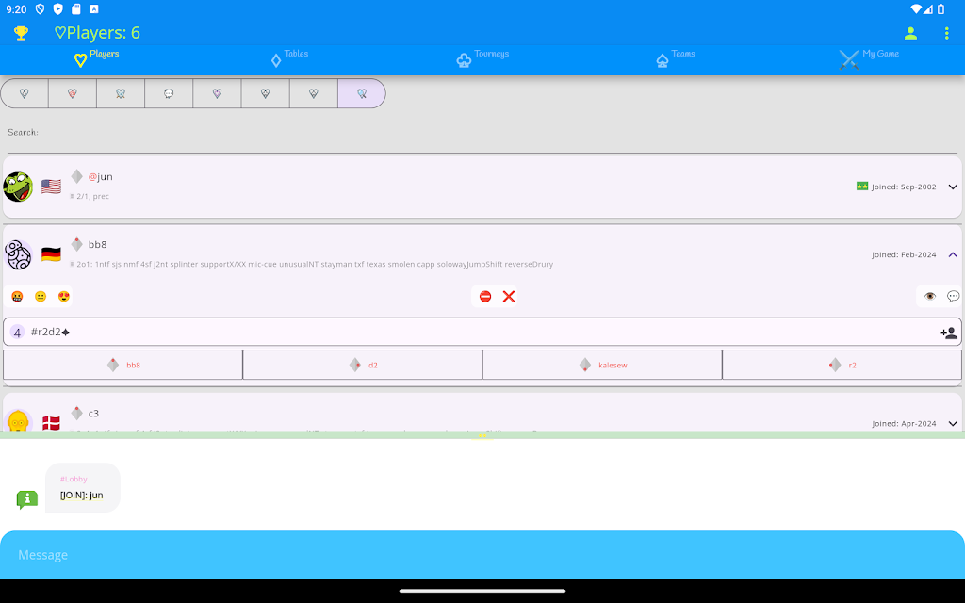Click the chat bubble icon for bb8

pyautogui.click(x=953, y=297)
